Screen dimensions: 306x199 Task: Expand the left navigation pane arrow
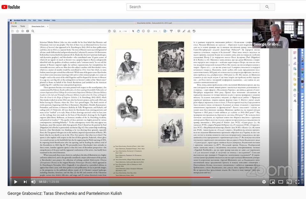point(10,110)
